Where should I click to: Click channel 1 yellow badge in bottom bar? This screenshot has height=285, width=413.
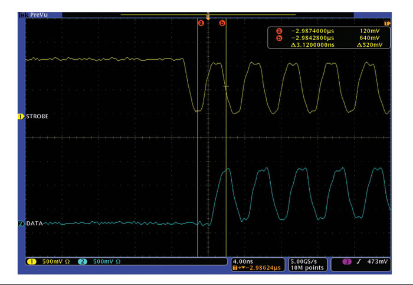coord(29,261)
